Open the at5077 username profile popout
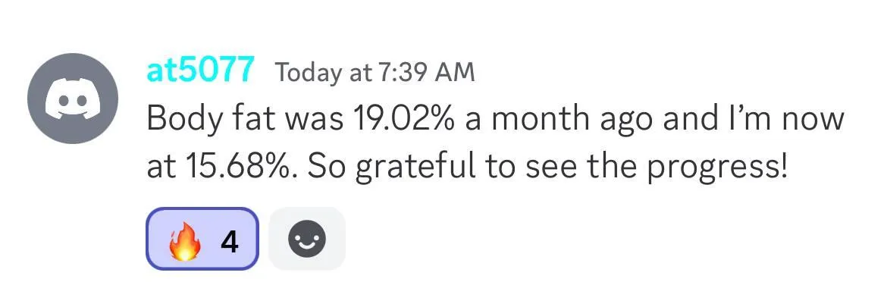The height and width of the screenshot is (307, 887). [199, 71]
